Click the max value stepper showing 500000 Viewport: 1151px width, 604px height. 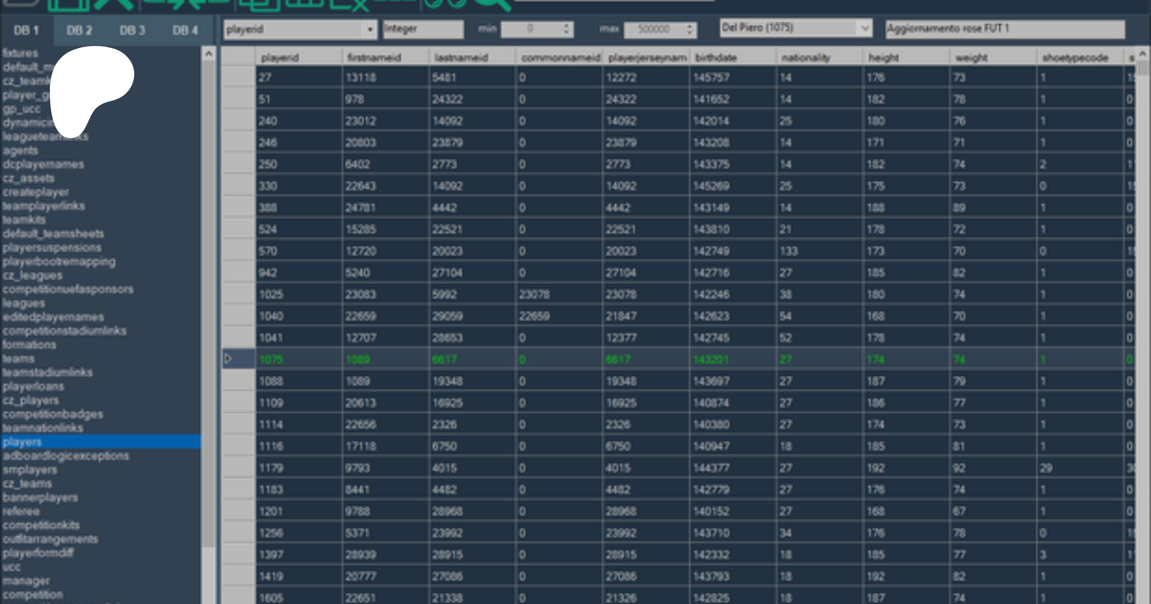pyautogui.click(x=689, y=29)
